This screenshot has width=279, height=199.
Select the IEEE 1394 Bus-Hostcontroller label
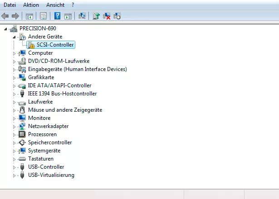pyautogui.click(x=62, y=94)
